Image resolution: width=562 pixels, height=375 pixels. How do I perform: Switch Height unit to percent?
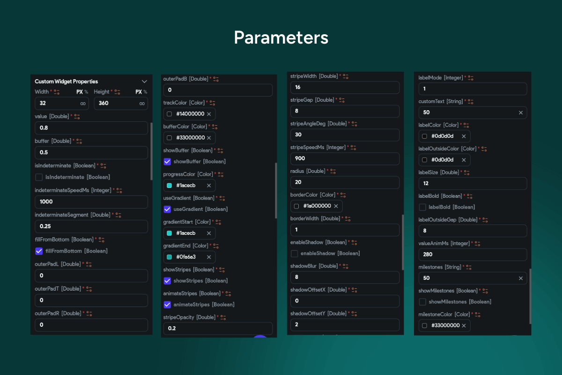(x=145, y=92)
